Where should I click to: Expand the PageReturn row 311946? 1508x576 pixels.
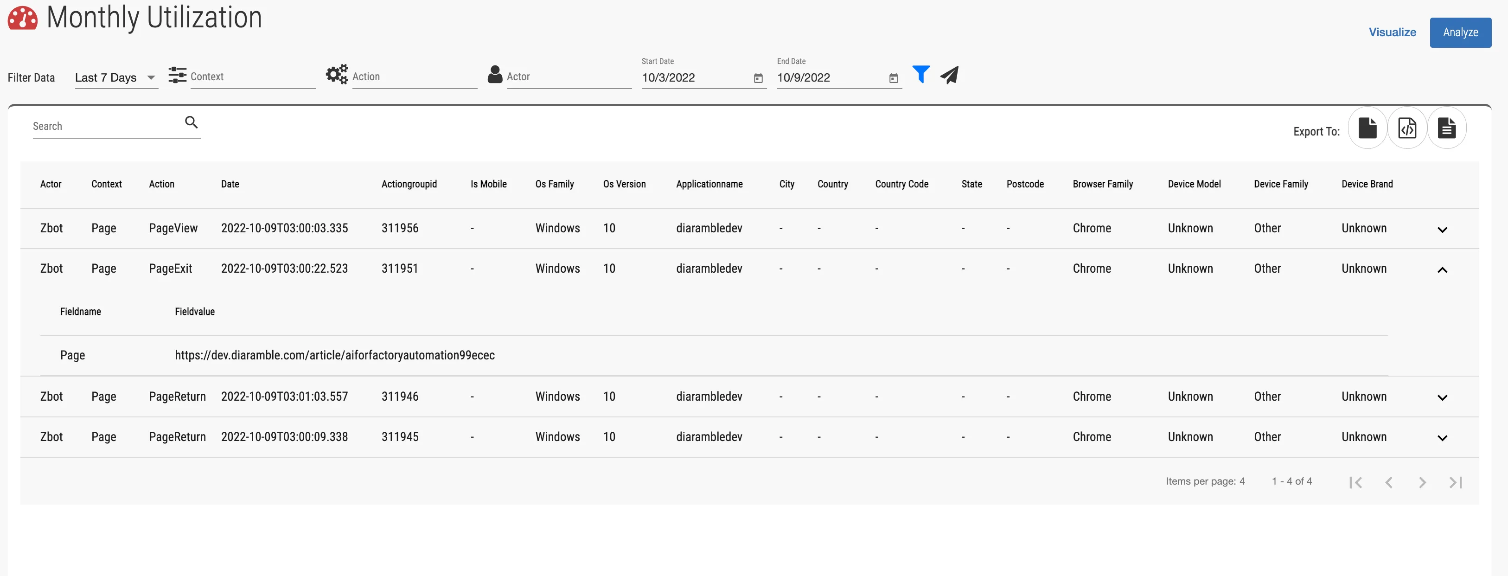pyautogui.click(x=1442, y=397)
